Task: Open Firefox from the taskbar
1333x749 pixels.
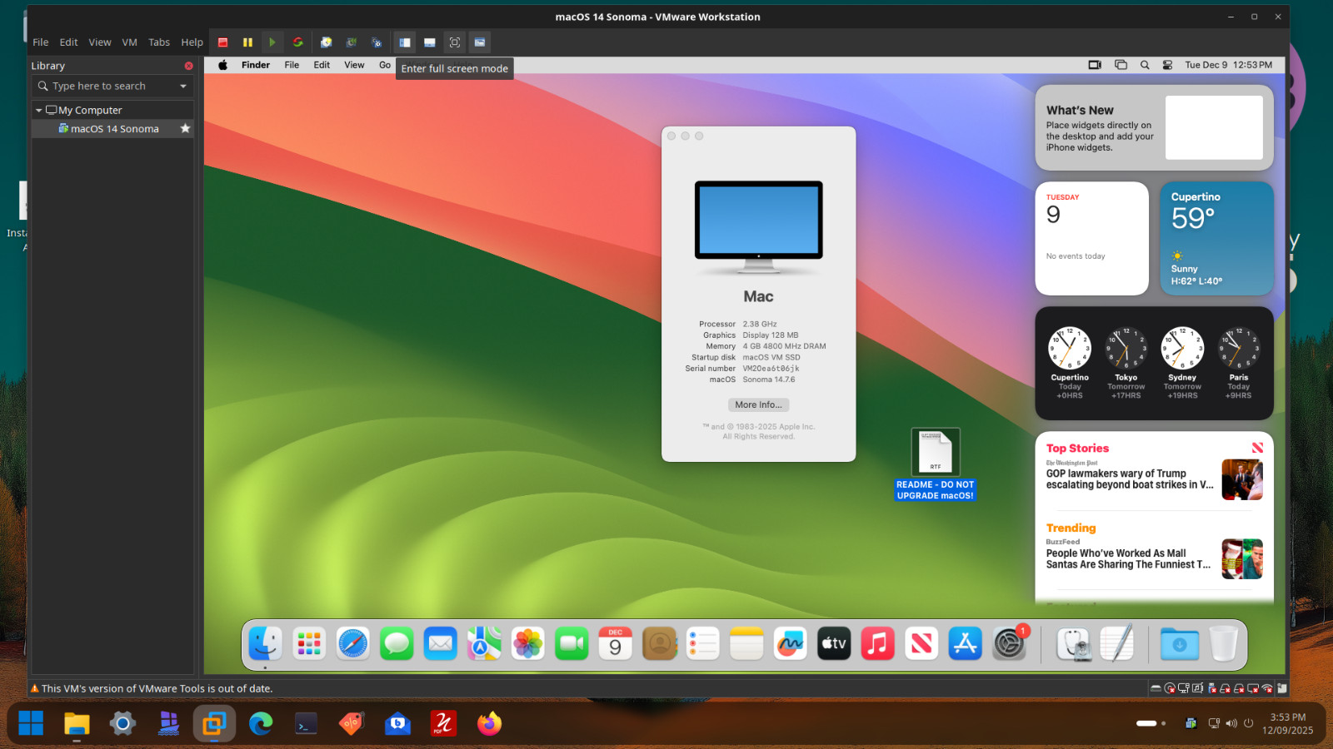Action: pyautogui.click(x=490, y=724)
